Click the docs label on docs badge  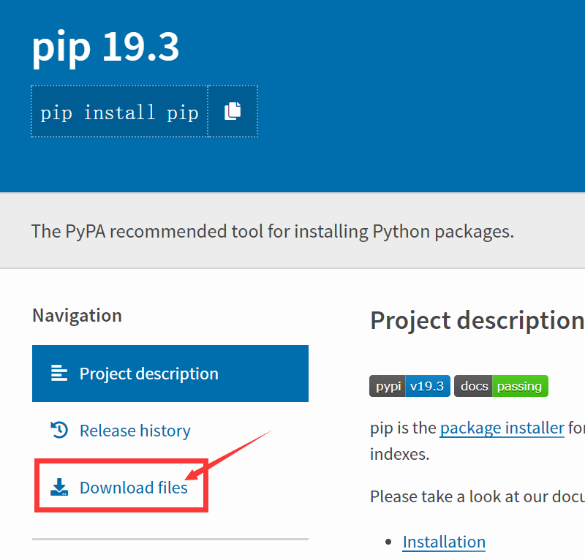pos(474,386)
